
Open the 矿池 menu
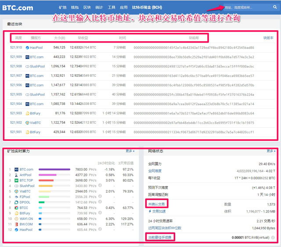click(62, 7)
